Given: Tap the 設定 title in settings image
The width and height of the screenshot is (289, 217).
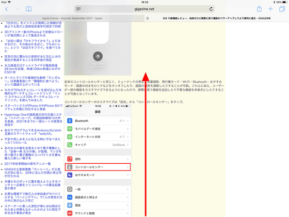Looking at the screenshot, I should click(x=98, y=112).
